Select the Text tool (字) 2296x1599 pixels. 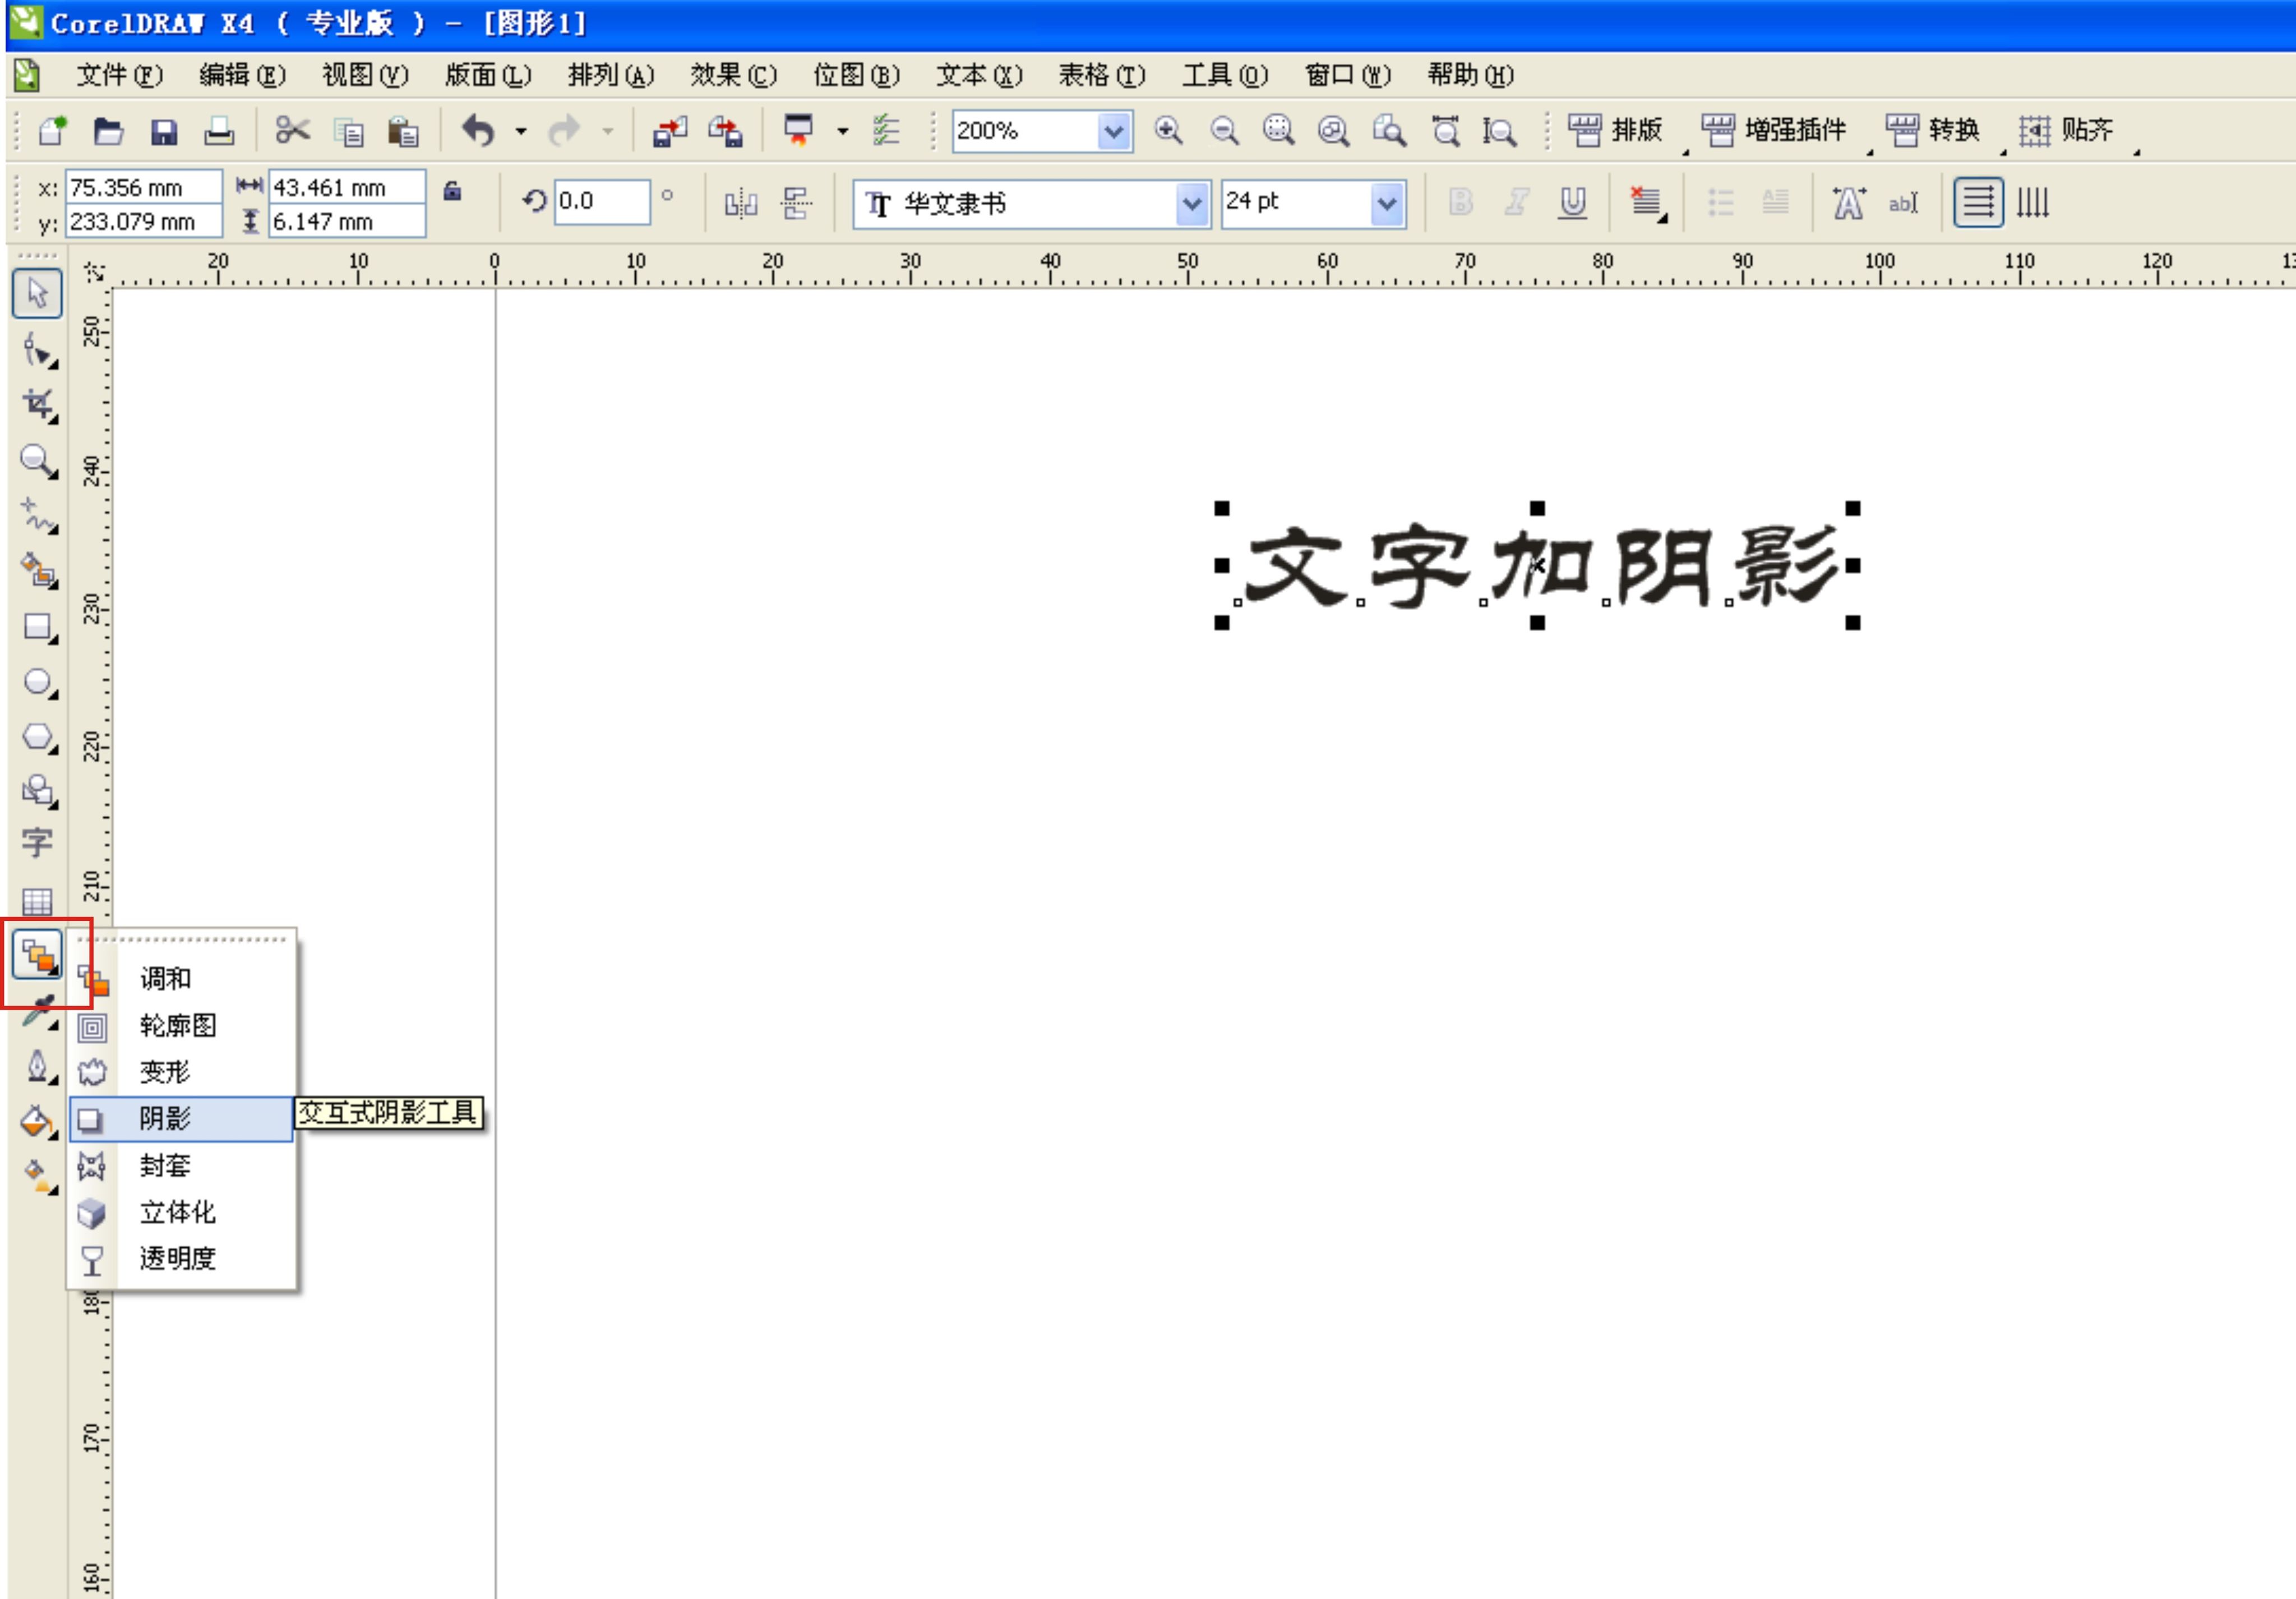[37, 842]
